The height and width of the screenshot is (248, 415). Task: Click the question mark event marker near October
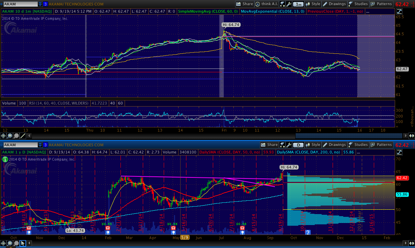tap(308, 232)
